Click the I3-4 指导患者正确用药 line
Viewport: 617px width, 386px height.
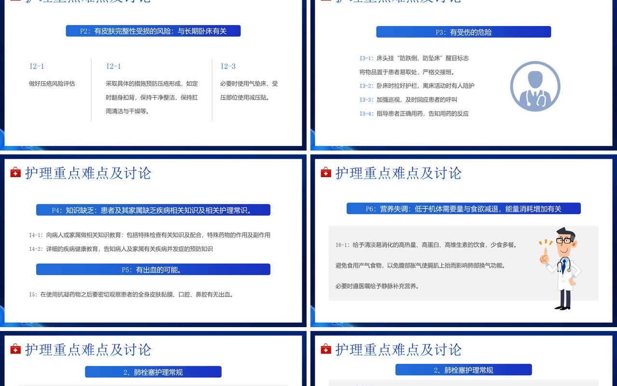pyautogui.click(x=414, y=113)
